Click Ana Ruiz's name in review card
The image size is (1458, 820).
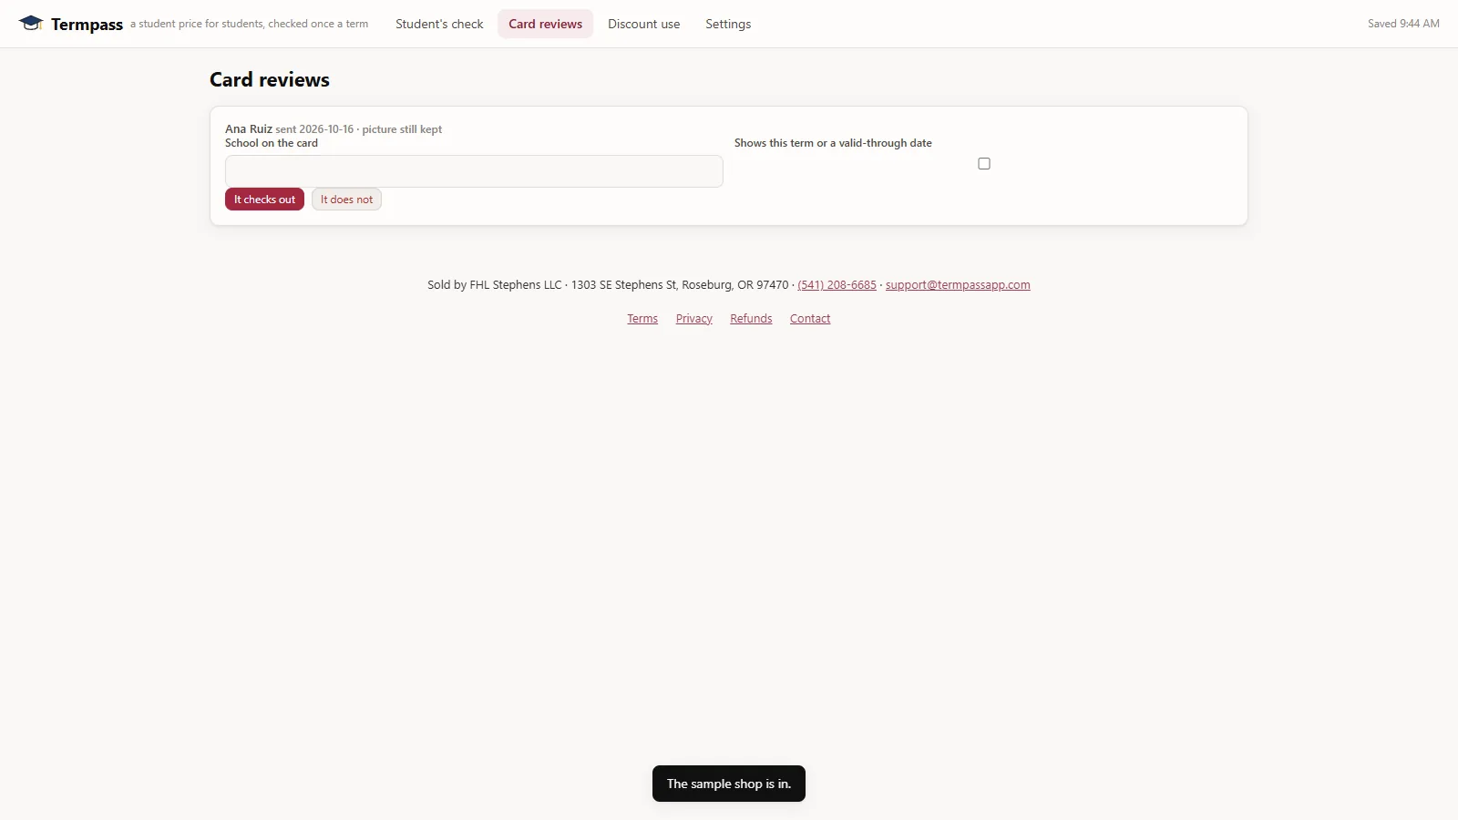coord(249,129)
